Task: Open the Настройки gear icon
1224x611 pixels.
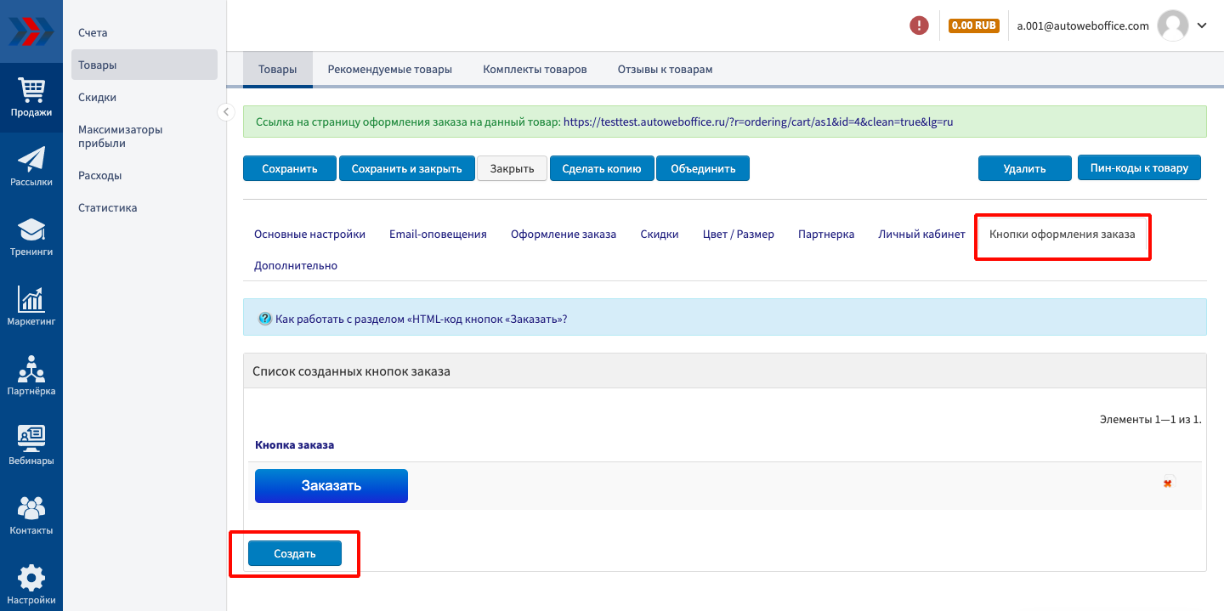Action: (31, 585)
